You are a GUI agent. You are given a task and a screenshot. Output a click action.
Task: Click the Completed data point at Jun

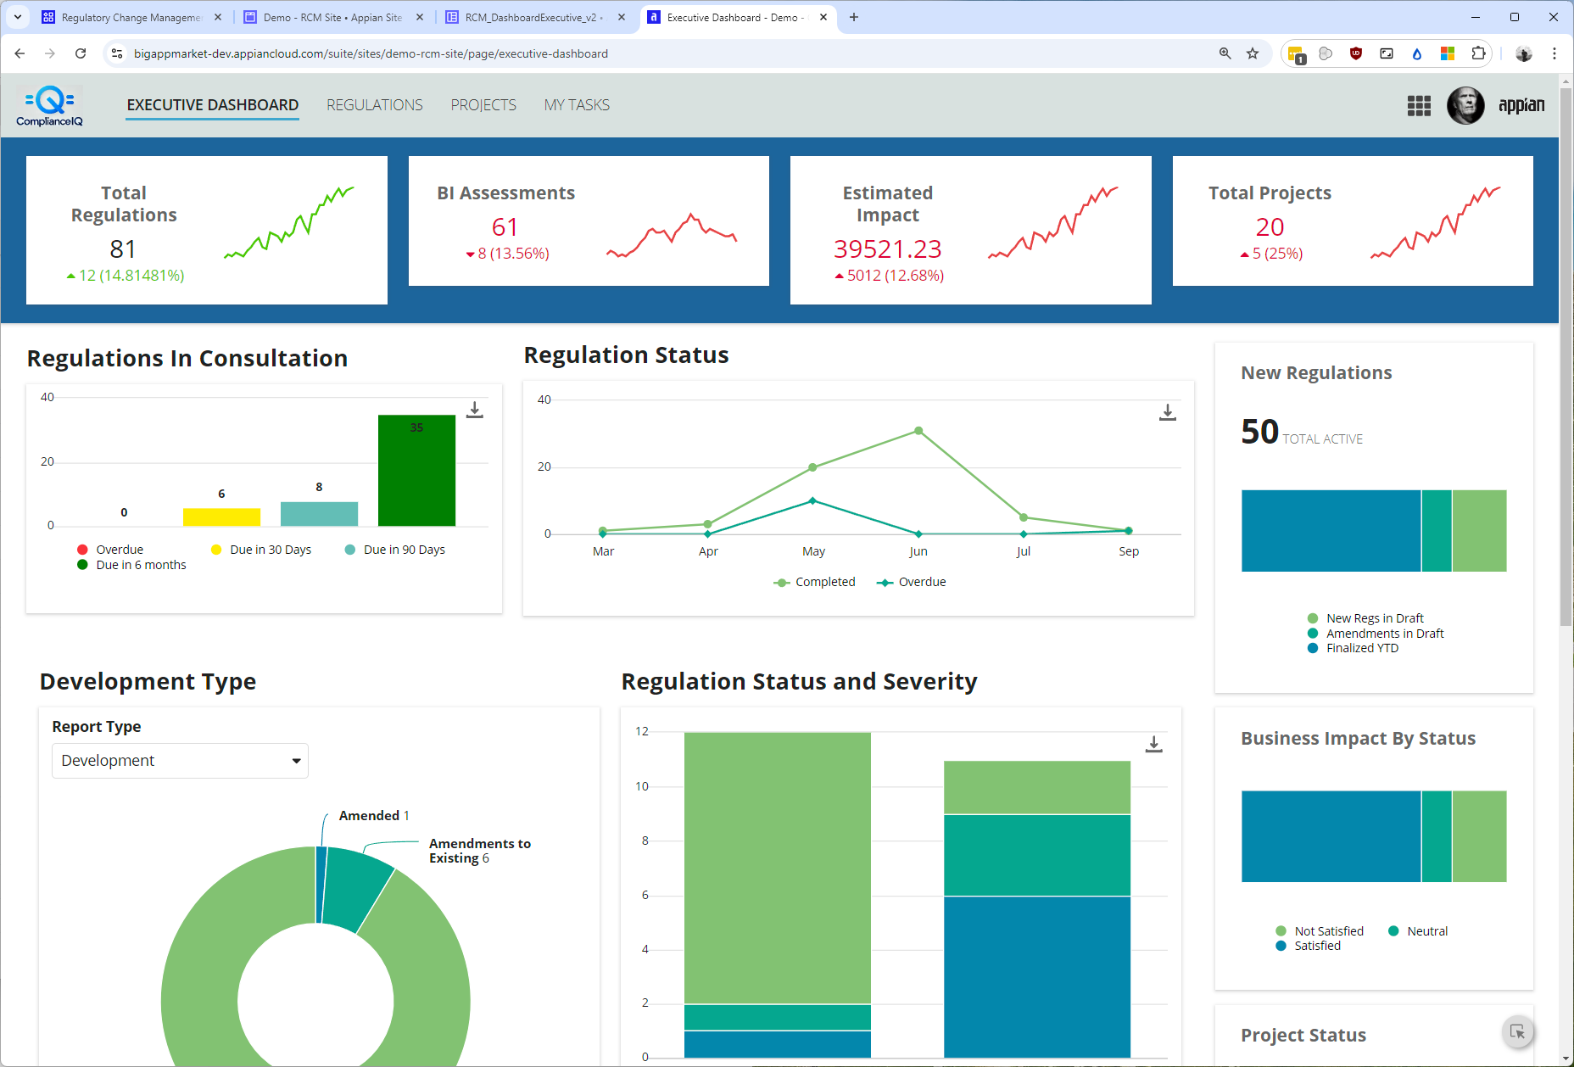[x=918, y=431]
